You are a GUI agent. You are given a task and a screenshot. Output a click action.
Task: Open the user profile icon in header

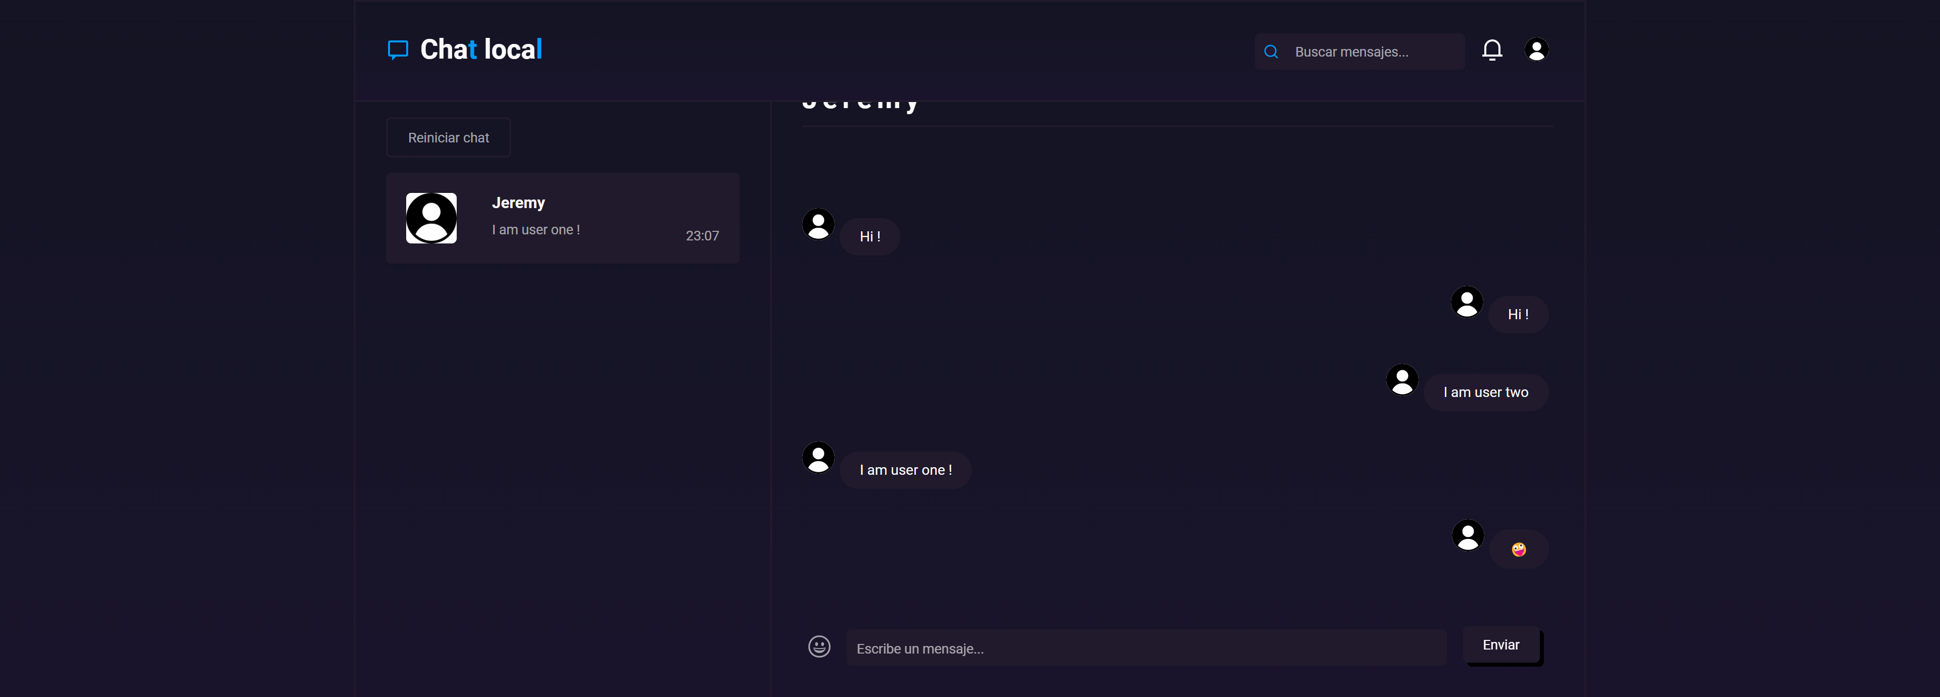1536,49
